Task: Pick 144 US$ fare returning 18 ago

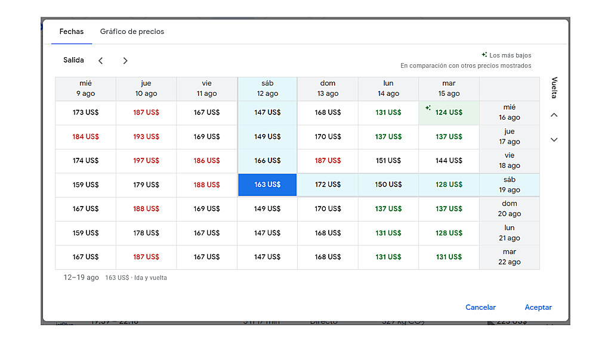Action: pyautogui.click(x=449, y=161)
